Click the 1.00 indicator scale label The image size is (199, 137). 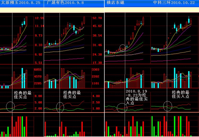96,108
